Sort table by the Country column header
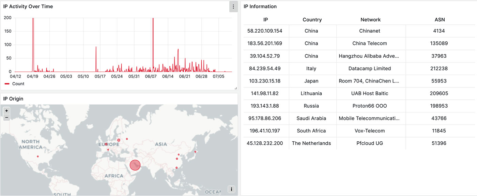The height and width of the screenshot is (196, 477). click(x=312, y=20)
